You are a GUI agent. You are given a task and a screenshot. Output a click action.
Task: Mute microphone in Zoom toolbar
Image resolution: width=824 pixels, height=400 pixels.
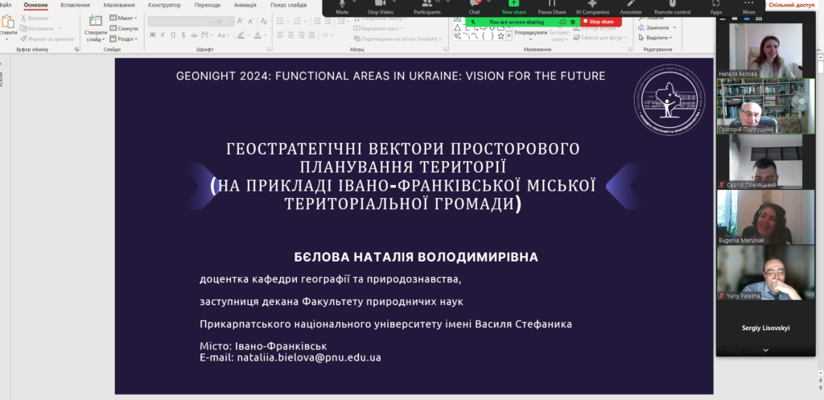pos(342,6)
